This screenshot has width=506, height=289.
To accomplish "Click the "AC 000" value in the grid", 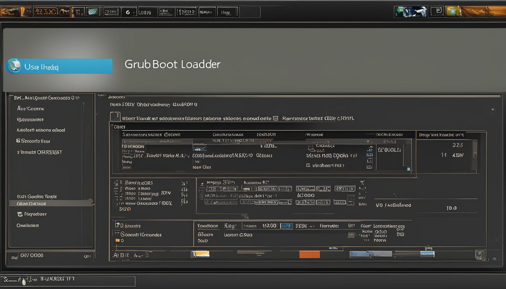I will pos(306,195).
